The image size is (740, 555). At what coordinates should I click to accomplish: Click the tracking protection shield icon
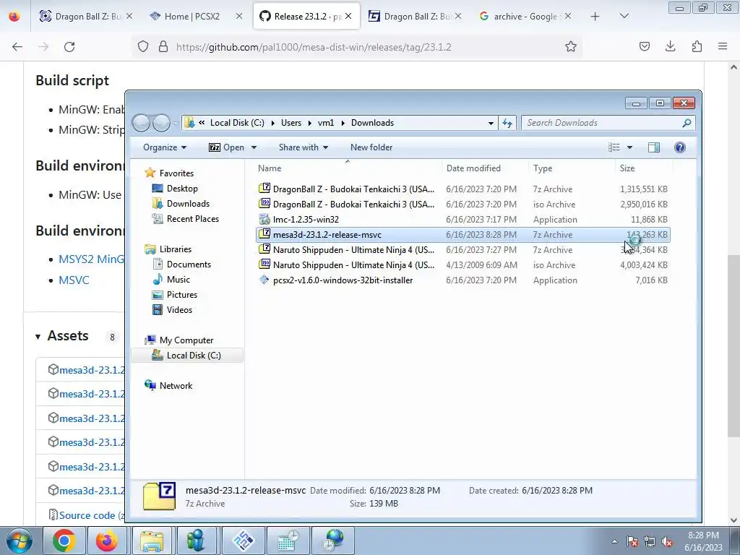[x=143, y=46]
